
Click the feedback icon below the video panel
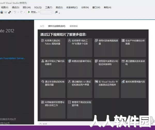pos(41,124)
